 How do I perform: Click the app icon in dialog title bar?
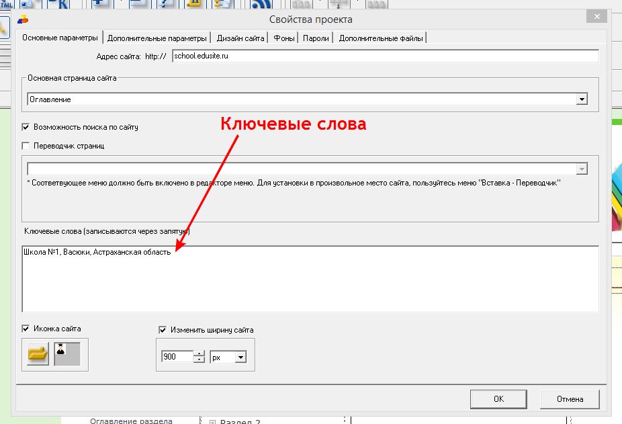coord(24,19)
